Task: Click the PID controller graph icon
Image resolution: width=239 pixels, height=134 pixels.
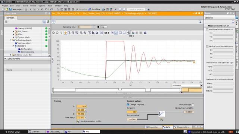Action: tap(161, 114)
